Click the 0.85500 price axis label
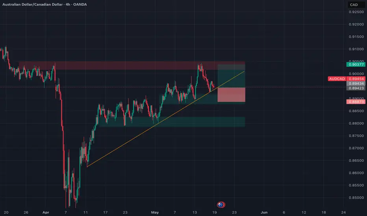Viewport: 367px width, 216px height. (356, 185)
